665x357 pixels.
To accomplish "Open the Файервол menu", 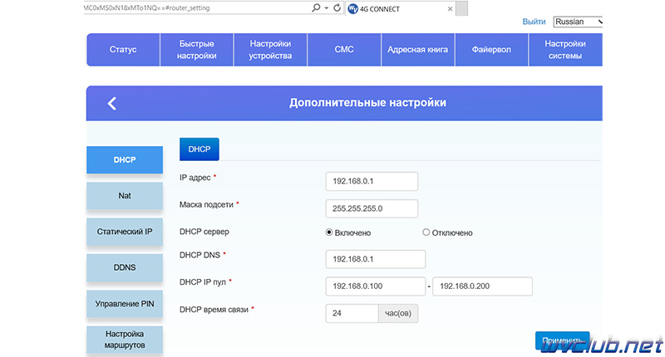I will tap(491, 50).
